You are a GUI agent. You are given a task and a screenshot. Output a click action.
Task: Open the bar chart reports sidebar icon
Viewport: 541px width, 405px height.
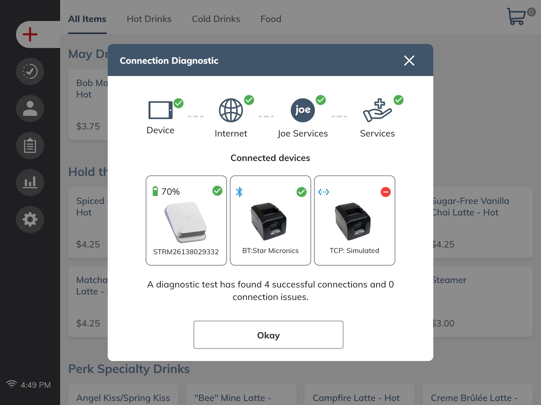[x=30, y=182]
